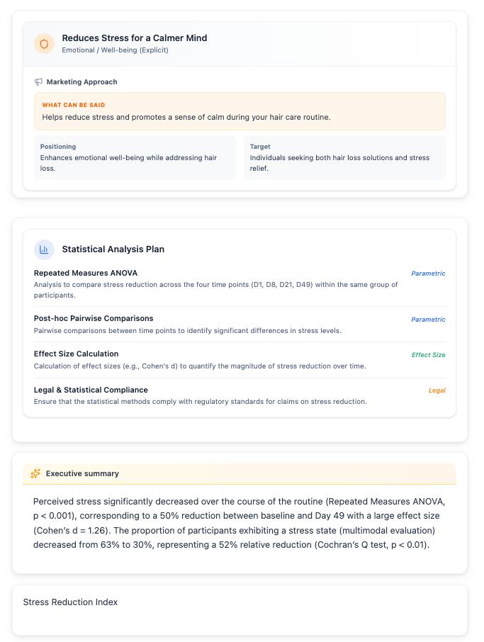Image resolution: width=484 pixels, height=642 pixels.
Task: Select the Effect Size Calculation item
Action: pyautogui.click(x=77, y=354)
